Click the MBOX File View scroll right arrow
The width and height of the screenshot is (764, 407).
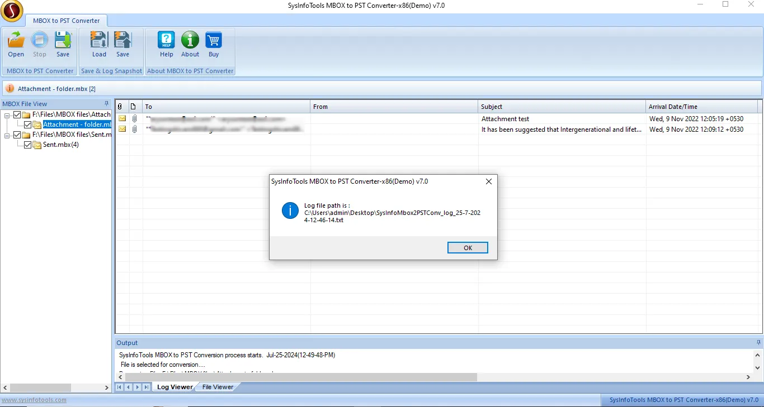point(107,387)
